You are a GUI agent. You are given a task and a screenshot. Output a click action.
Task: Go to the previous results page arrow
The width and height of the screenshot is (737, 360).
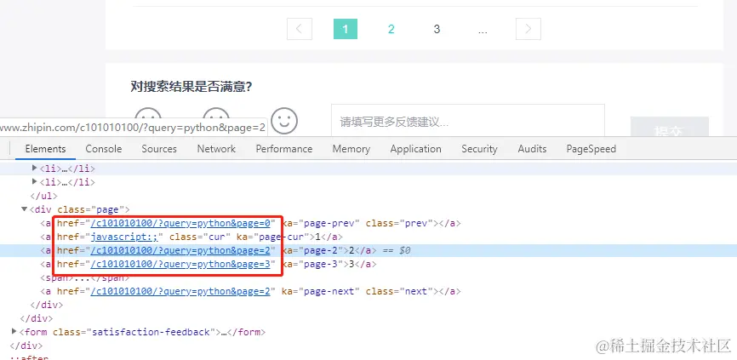(x=300, y=29)
